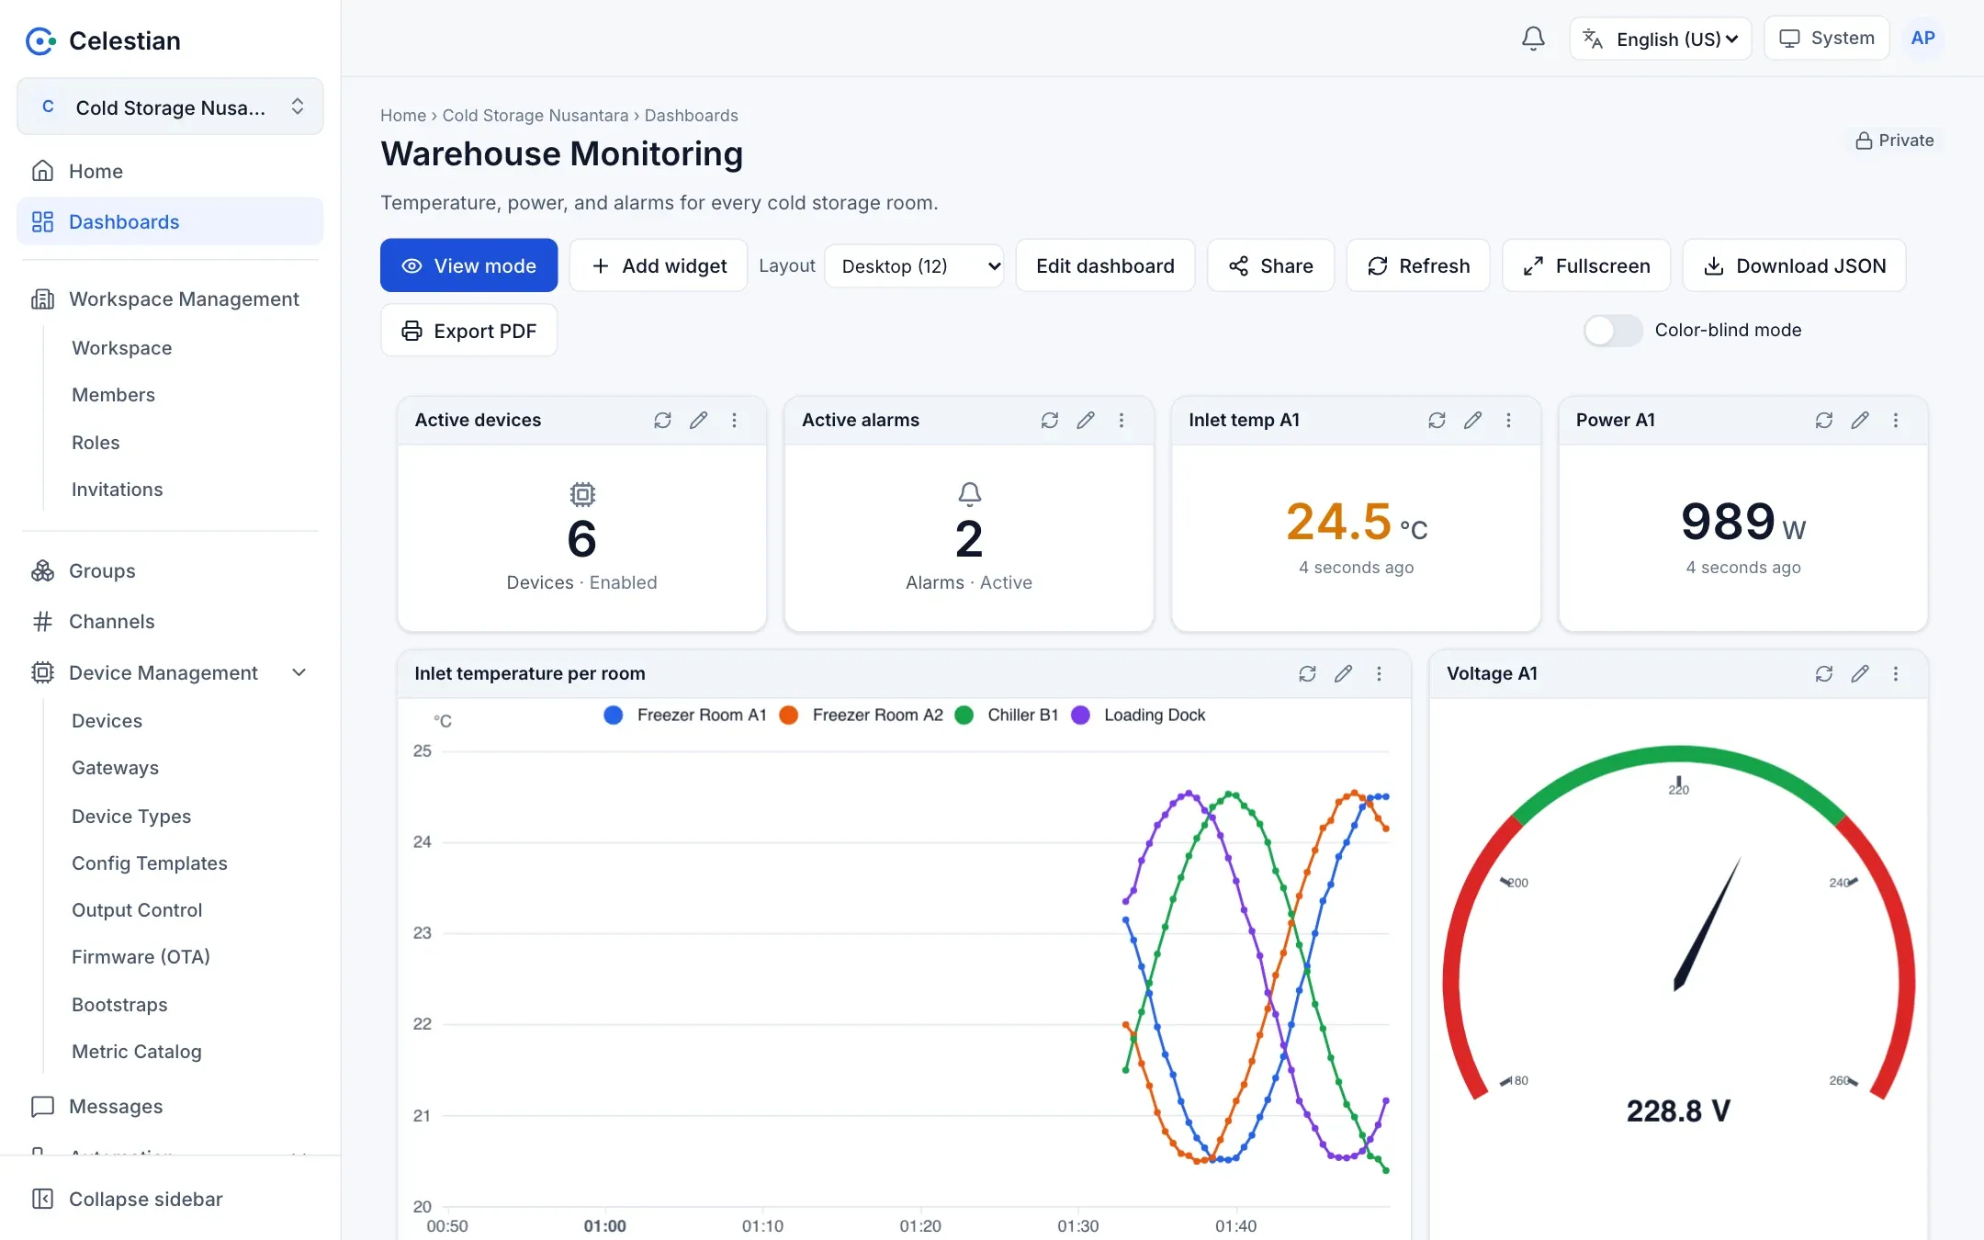Screen dimensions: 1984x1240
Task: Refresh the Power A1 widget
Action: 1824,420
